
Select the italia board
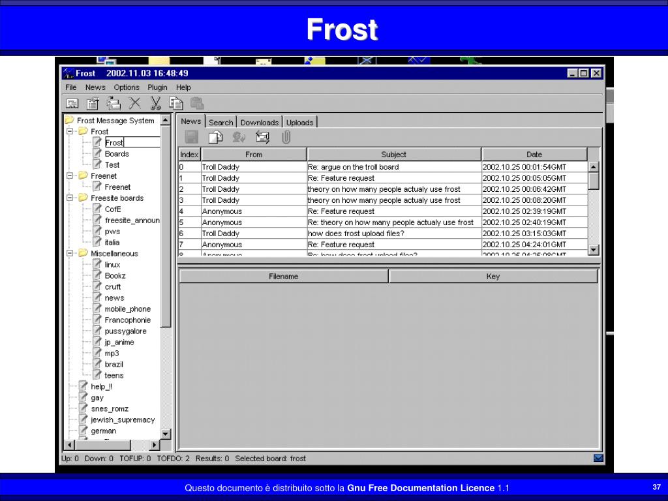click(x=112, y=243)
